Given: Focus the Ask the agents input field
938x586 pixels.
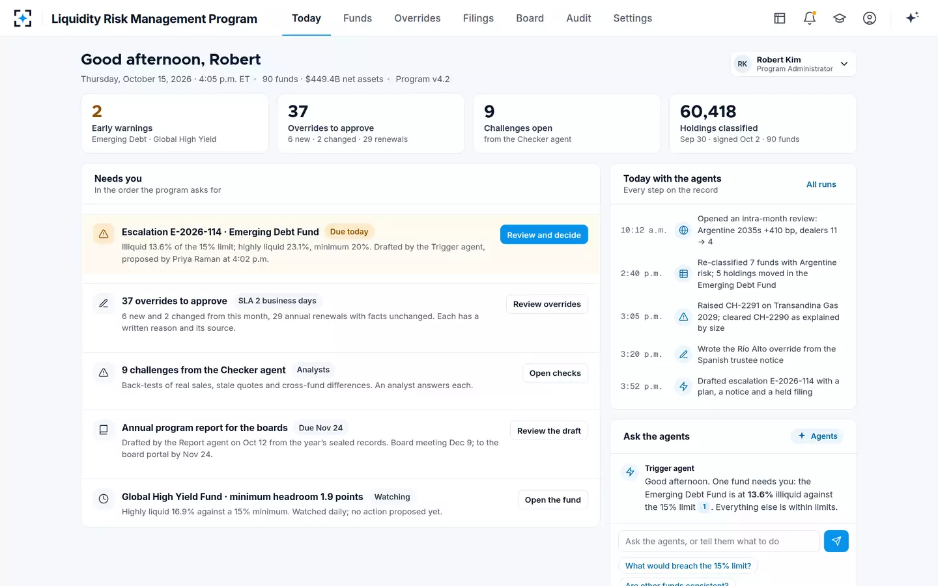Looking at the screenshot, I should pos(718,541).
